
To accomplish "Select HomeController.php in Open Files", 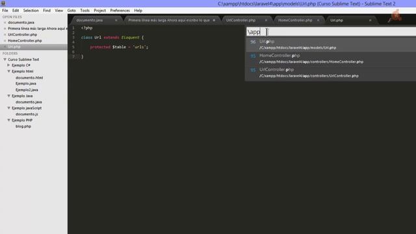I will [25, 41].
